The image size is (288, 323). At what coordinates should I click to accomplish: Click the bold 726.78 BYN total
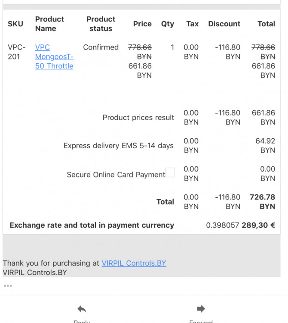coord(262,202)
